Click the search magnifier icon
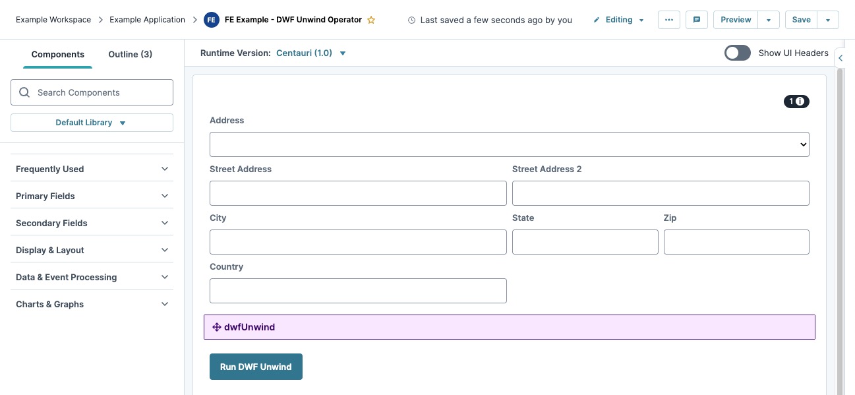 (x=24, y=92)
